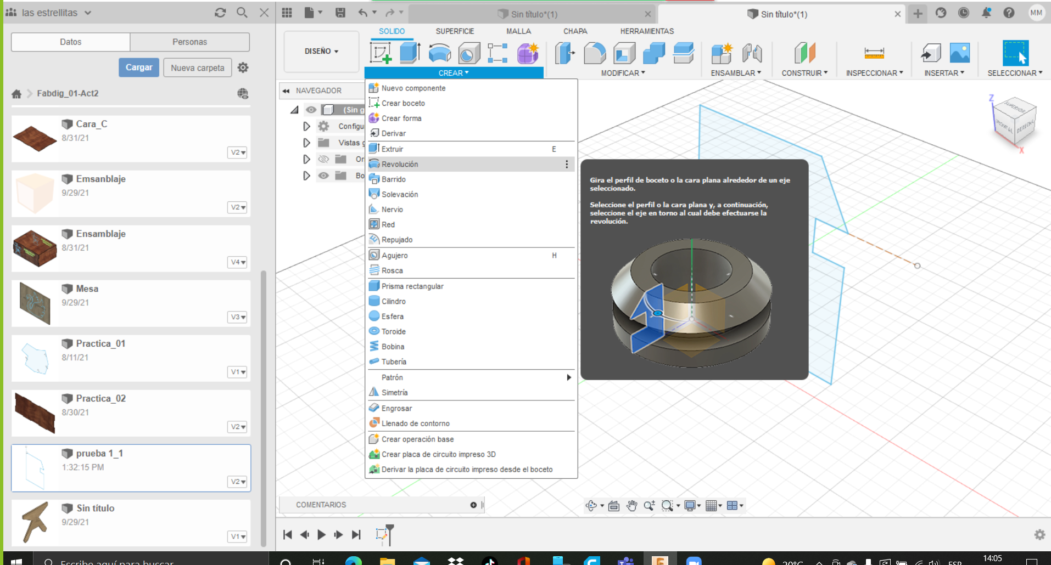Screen dimensions: 1051x565
Task: Choose Barrido from the Crear menu
Action: coord(471,179)
